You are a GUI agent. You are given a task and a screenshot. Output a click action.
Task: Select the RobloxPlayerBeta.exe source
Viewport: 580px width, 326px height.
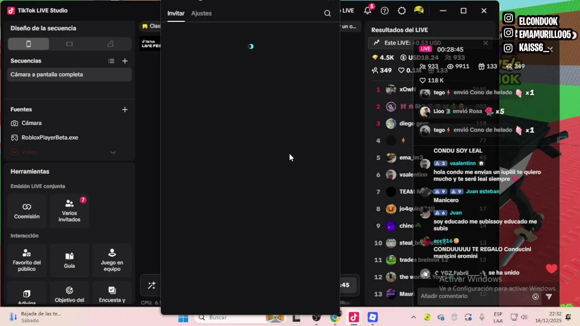(x=69, y=138)
